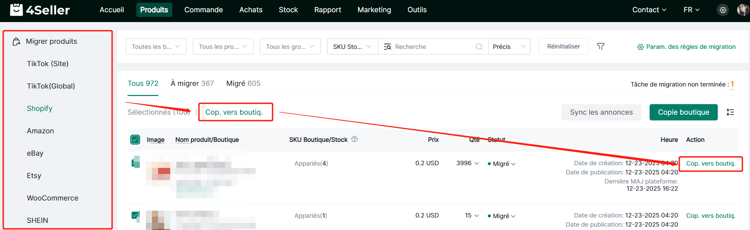Open the settings gear icon
The image size is (750, 230).
723,10
